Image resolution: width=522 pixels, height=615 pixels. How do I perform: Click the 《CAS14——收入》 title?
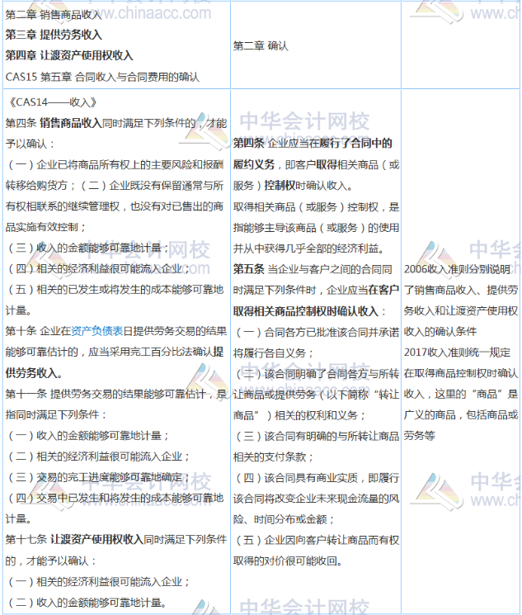[51, 102]
